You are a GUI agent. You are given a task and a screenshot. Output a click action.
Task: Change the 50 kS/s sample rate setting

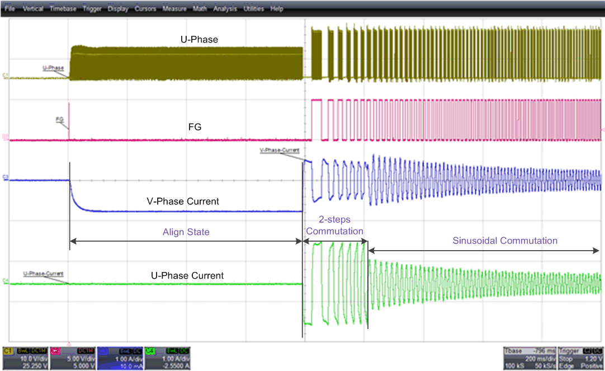[545, 365]
